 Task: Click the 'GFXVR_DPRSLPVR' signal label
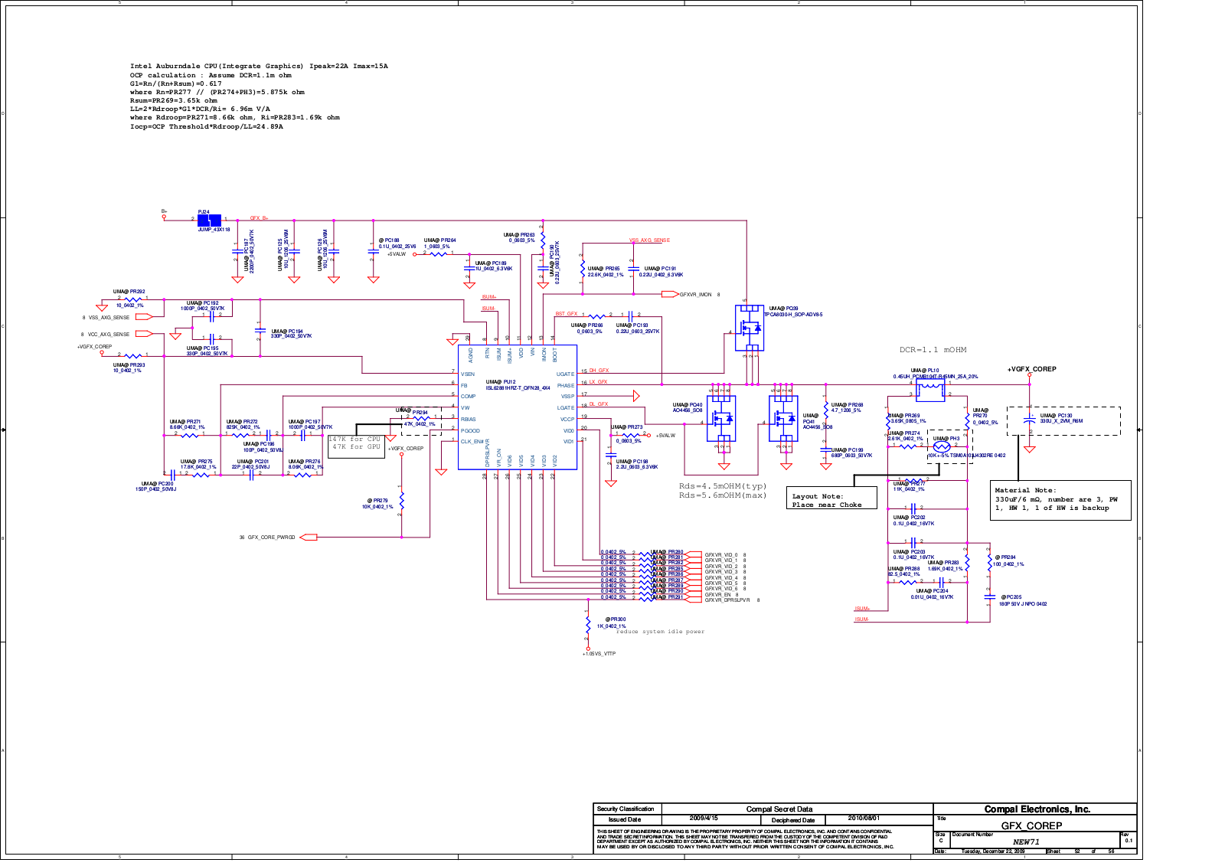(x=727, y=600)
